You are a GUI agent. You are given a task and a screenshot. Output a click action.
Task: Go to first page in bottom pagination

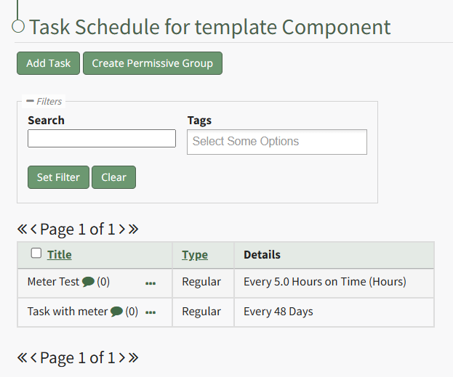click(x=22, y=357)
